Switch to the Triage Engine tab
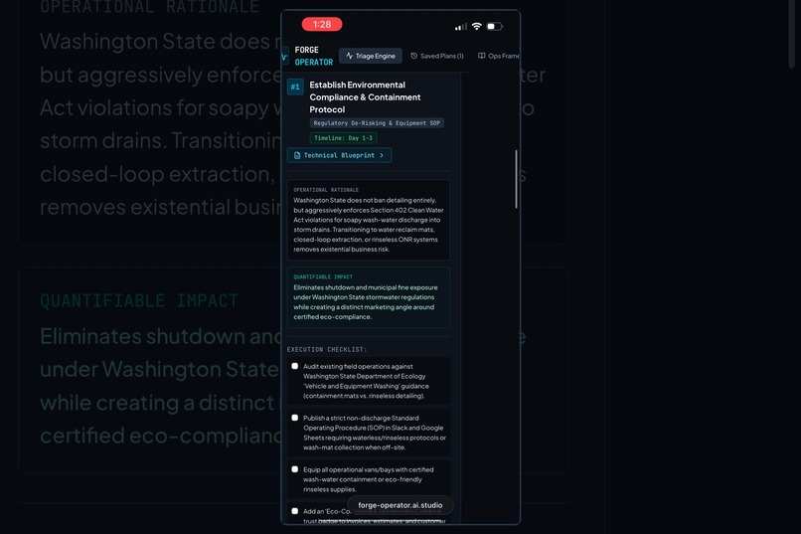Image resolution: width=801 pixels, height=534 pixels. [x=371, y=56]
